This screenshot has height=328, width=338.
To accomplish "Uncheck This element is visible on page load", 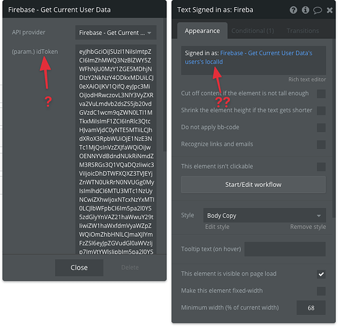I will click(321, 274).
